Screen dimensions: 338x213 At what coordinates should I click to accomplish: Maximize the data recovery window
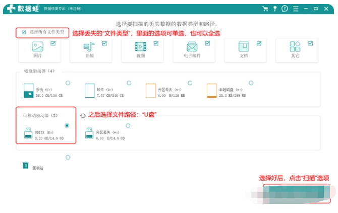316,9
